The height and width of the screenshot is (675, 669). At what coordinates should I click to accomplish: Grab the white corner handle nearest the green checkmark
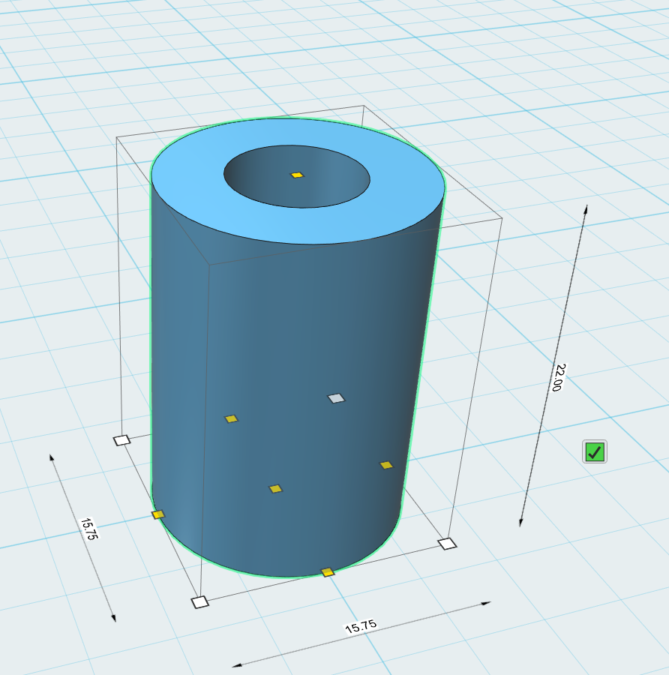[x=448, y=544]
